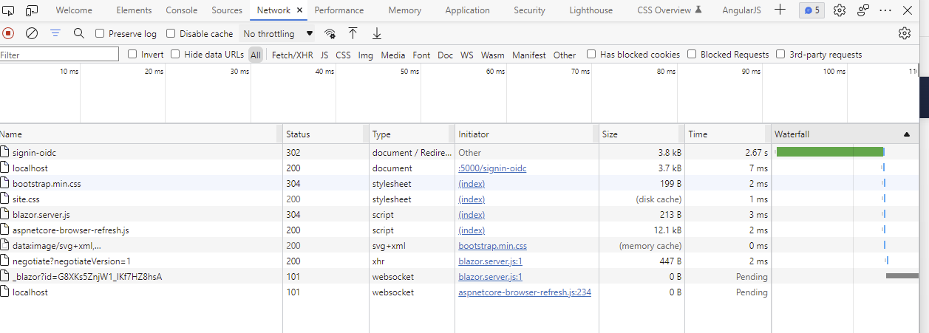Image resolution: width=929 pixels, height=333 pixels.
Task: Click file icon beside blazor.server.js
Action: 5,215
